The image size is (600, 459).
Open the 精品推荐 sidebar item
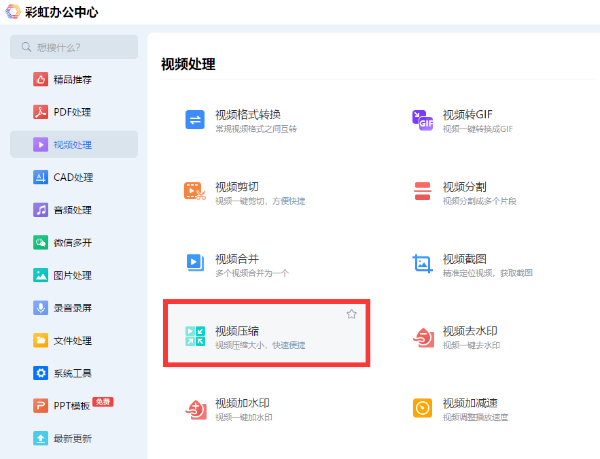74,80
